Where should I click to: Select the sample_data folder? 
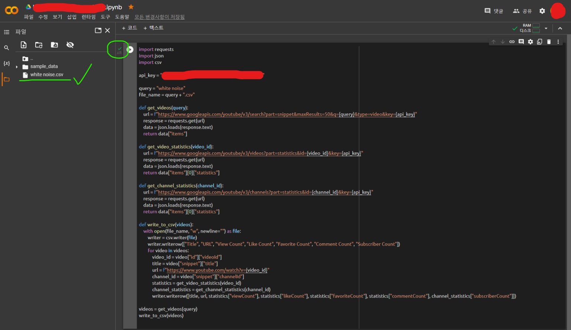44,66
